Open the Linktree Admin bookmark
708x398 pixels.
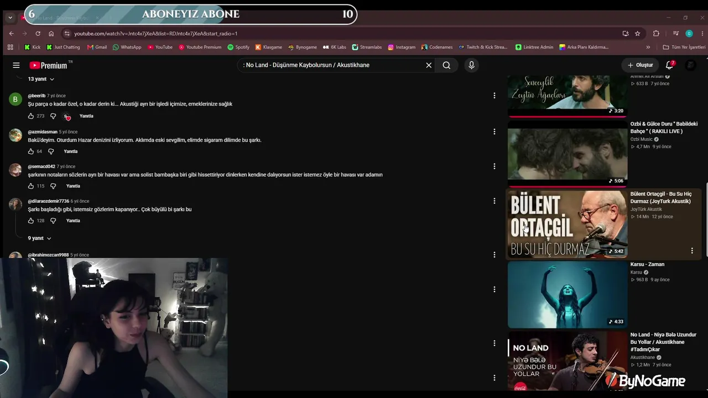coord(534,47)
